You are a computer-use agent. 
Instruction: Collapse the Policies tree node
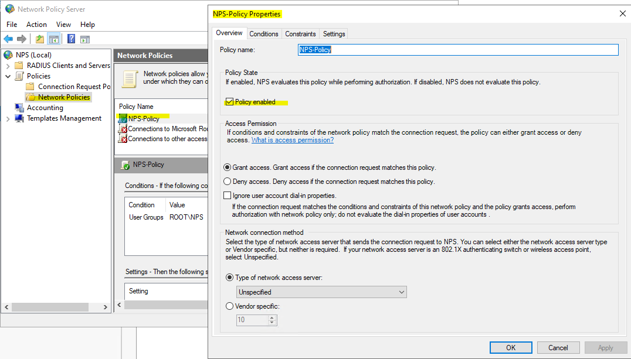(8, 76)
